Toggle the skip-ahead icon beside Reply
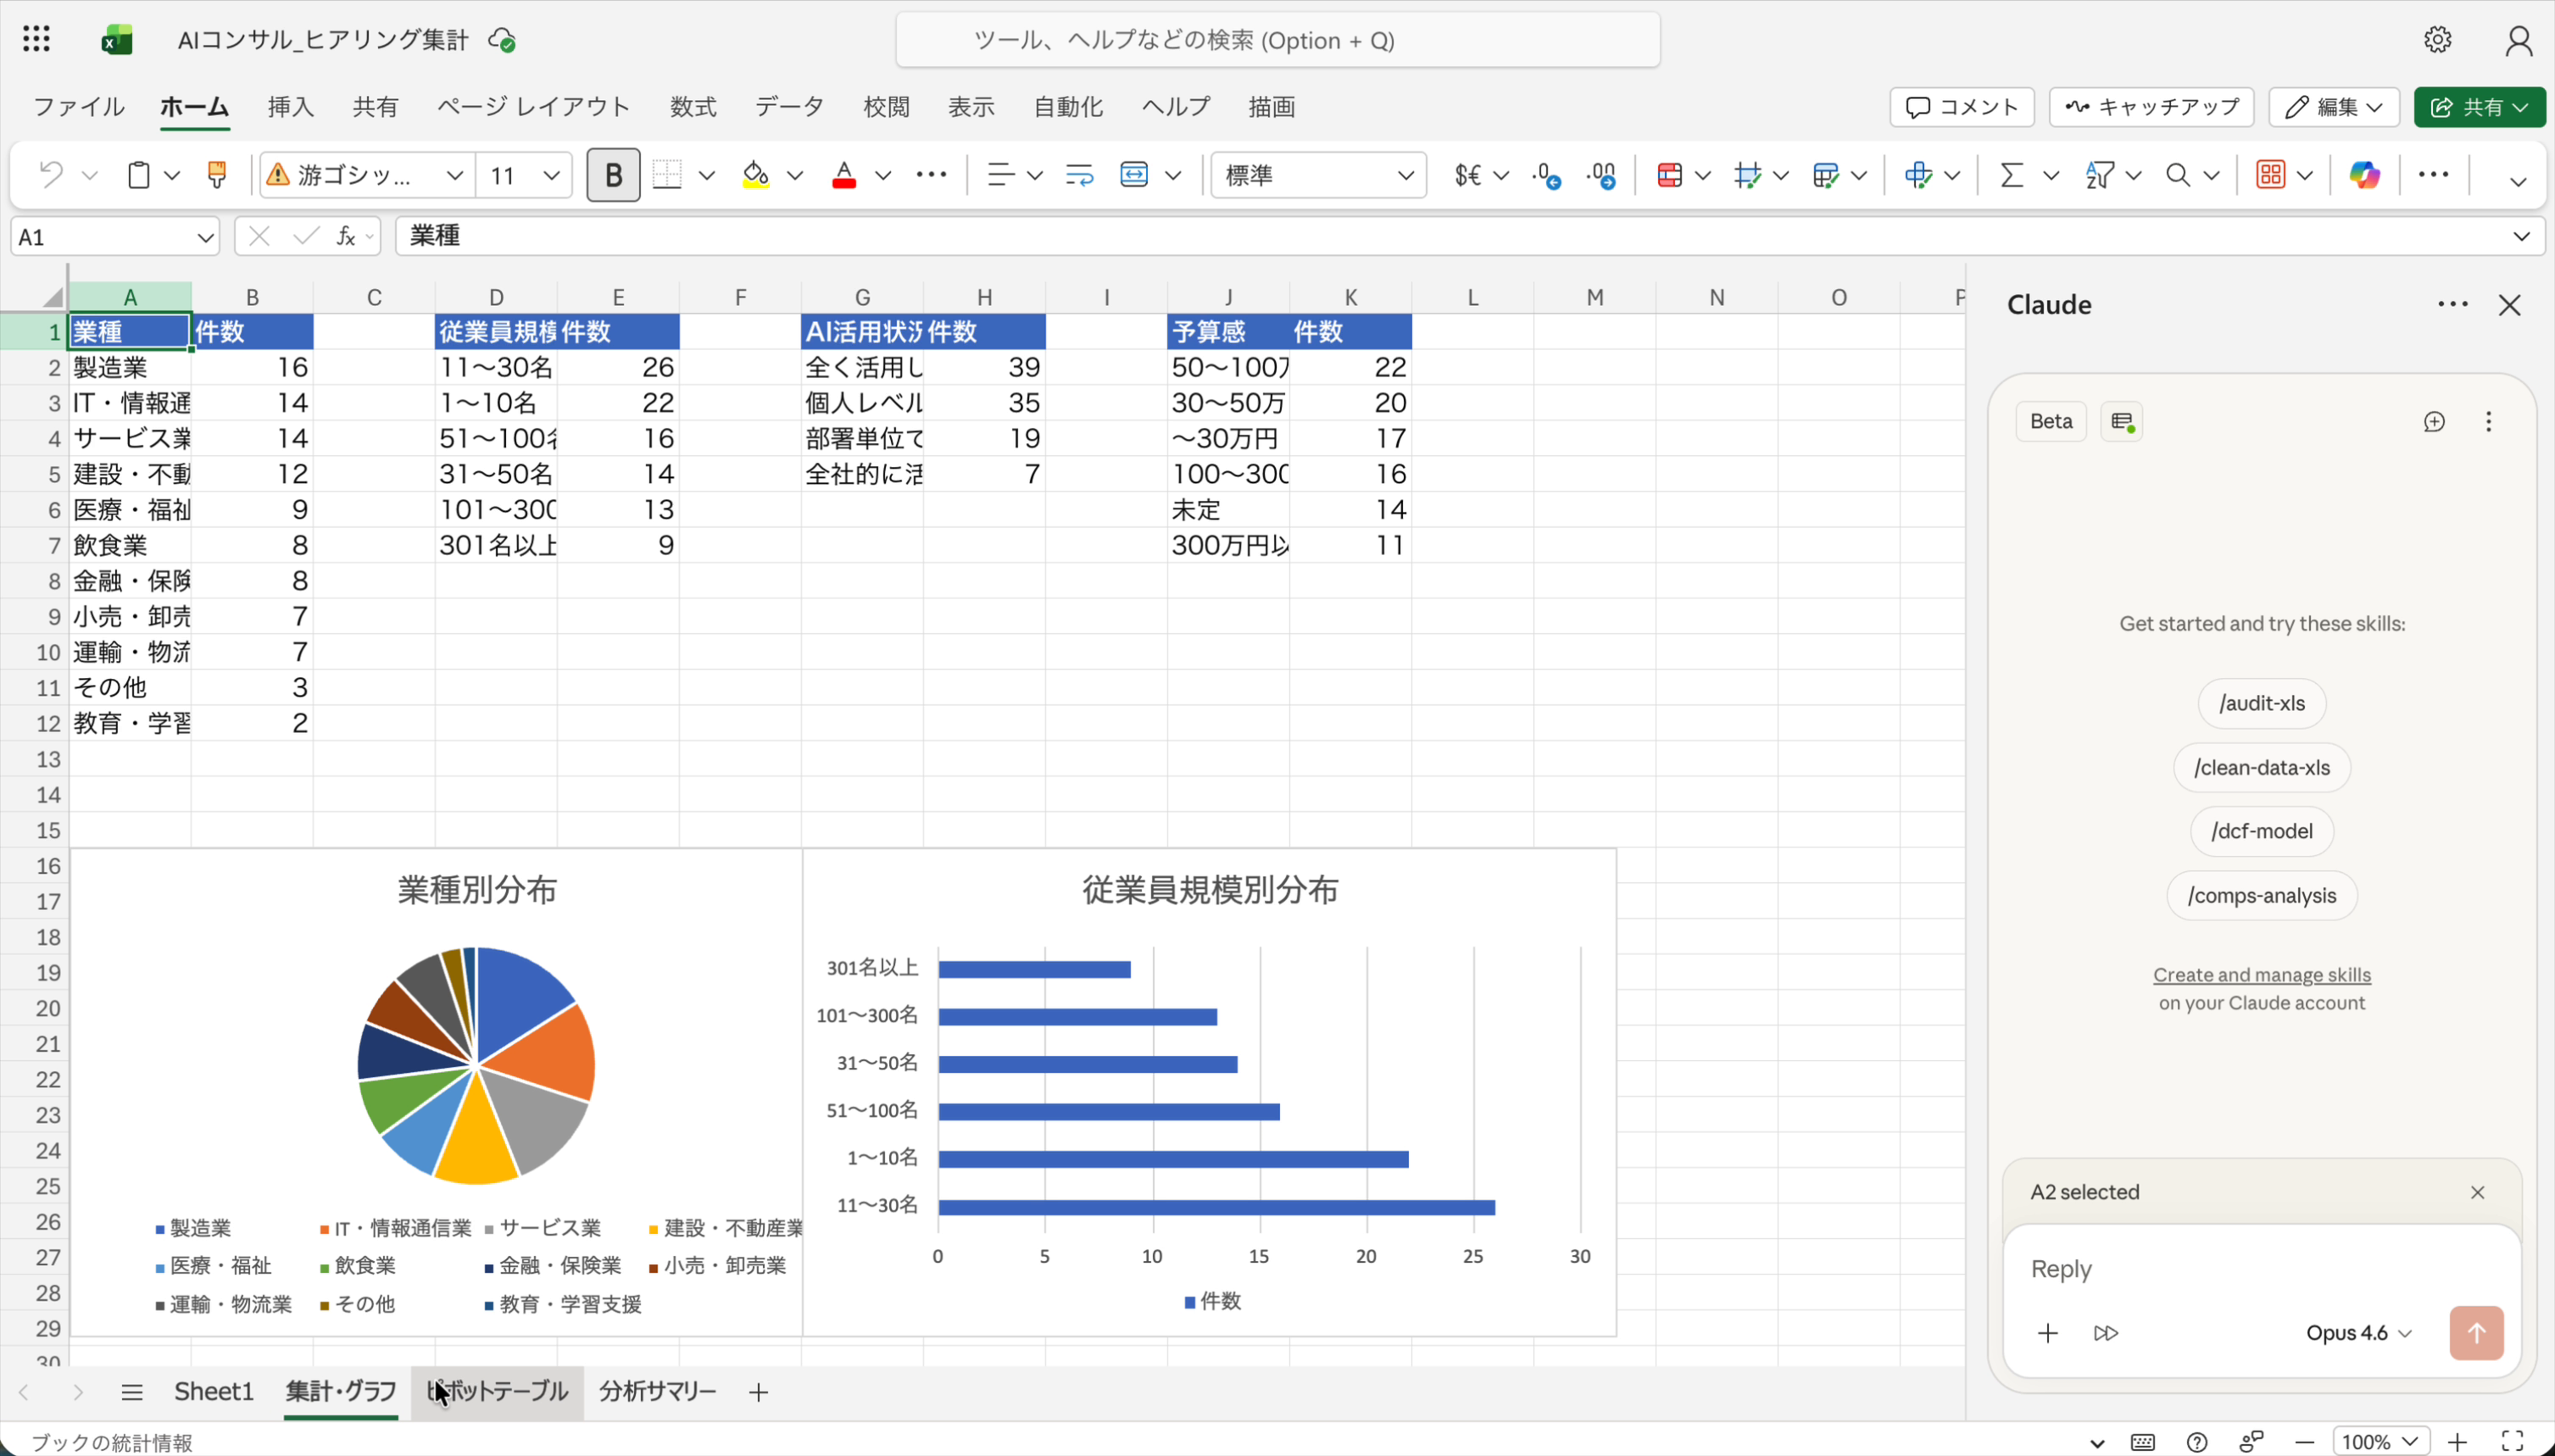 pos(2105,1333)
